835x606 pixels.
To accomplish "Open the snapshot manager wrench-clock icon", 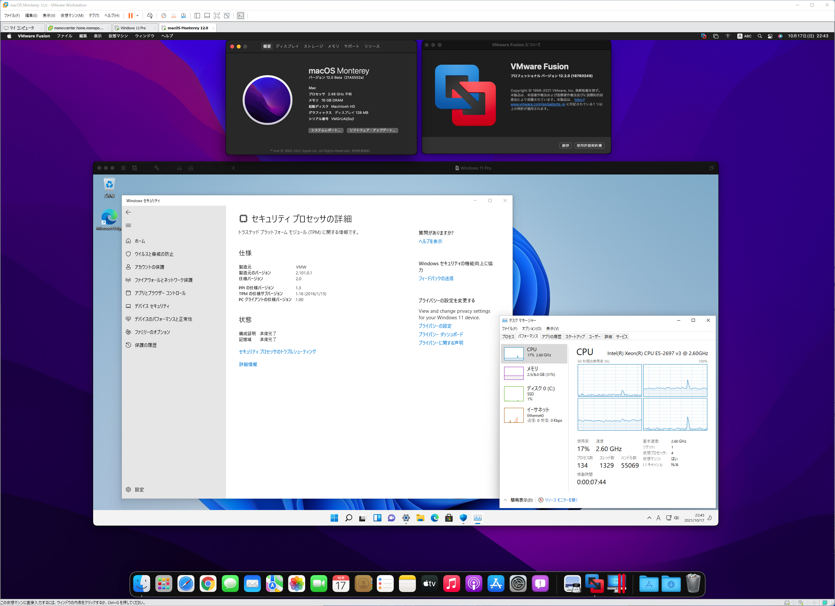I will [183, 15].
